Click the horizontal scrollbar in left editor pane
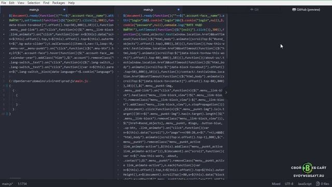The width and height of the screenshot is (332, 187). pos(15,178)
